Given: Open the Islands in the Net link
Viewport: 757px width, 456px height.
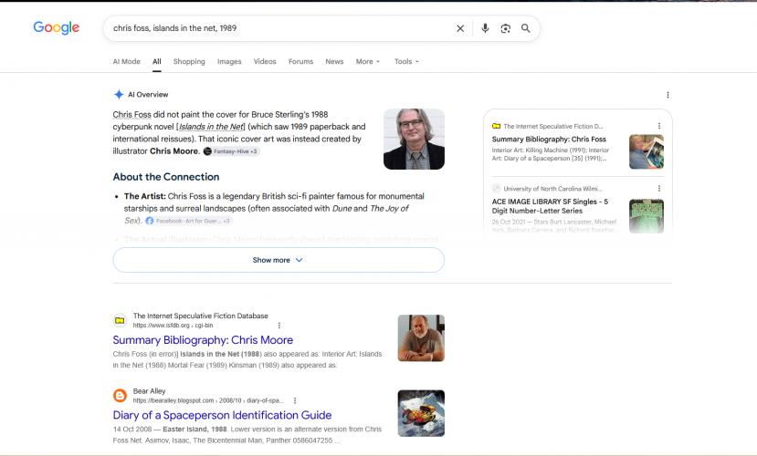Looking at the screenshot, I should click(211, 127).
